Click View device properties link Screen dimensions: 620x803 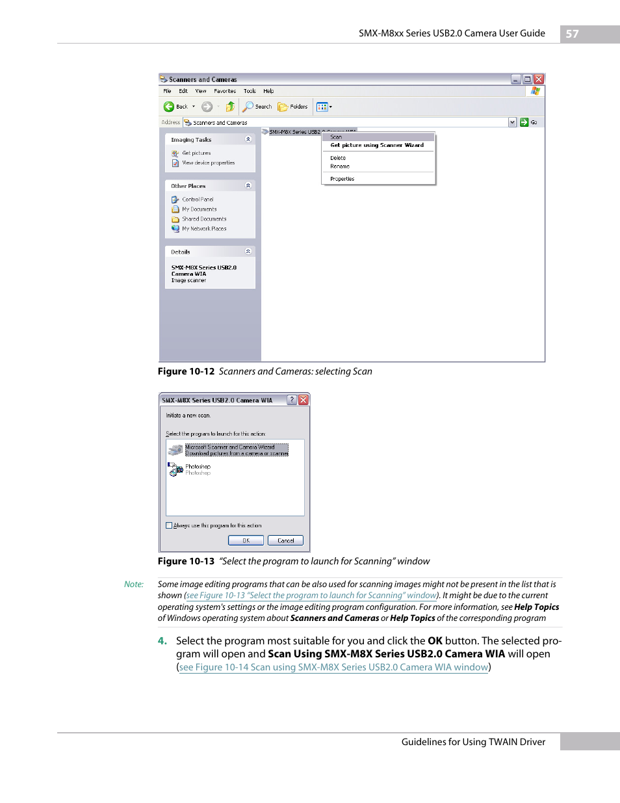[x=209, y=163]
